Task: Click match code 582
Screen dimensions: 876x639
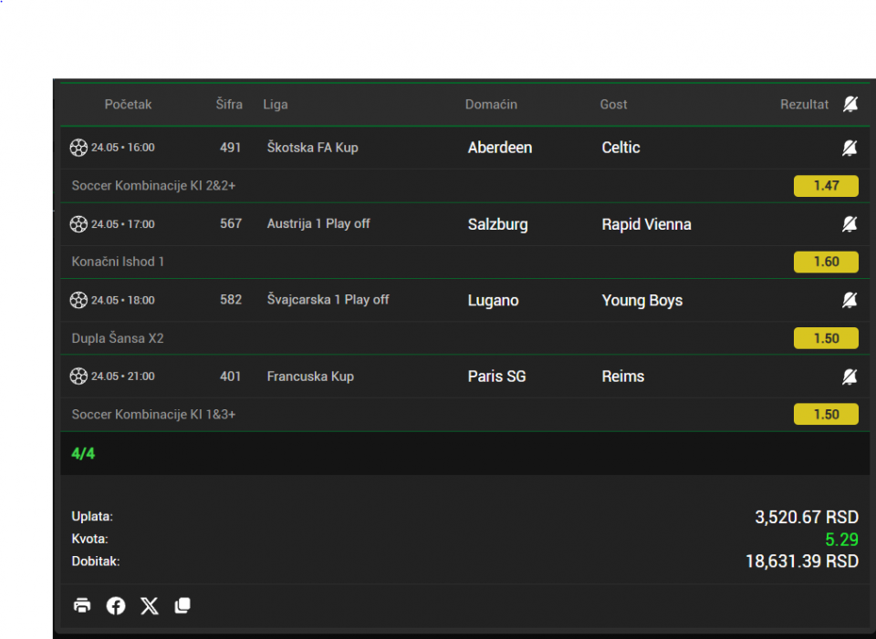Action: [x=231, y=300]
